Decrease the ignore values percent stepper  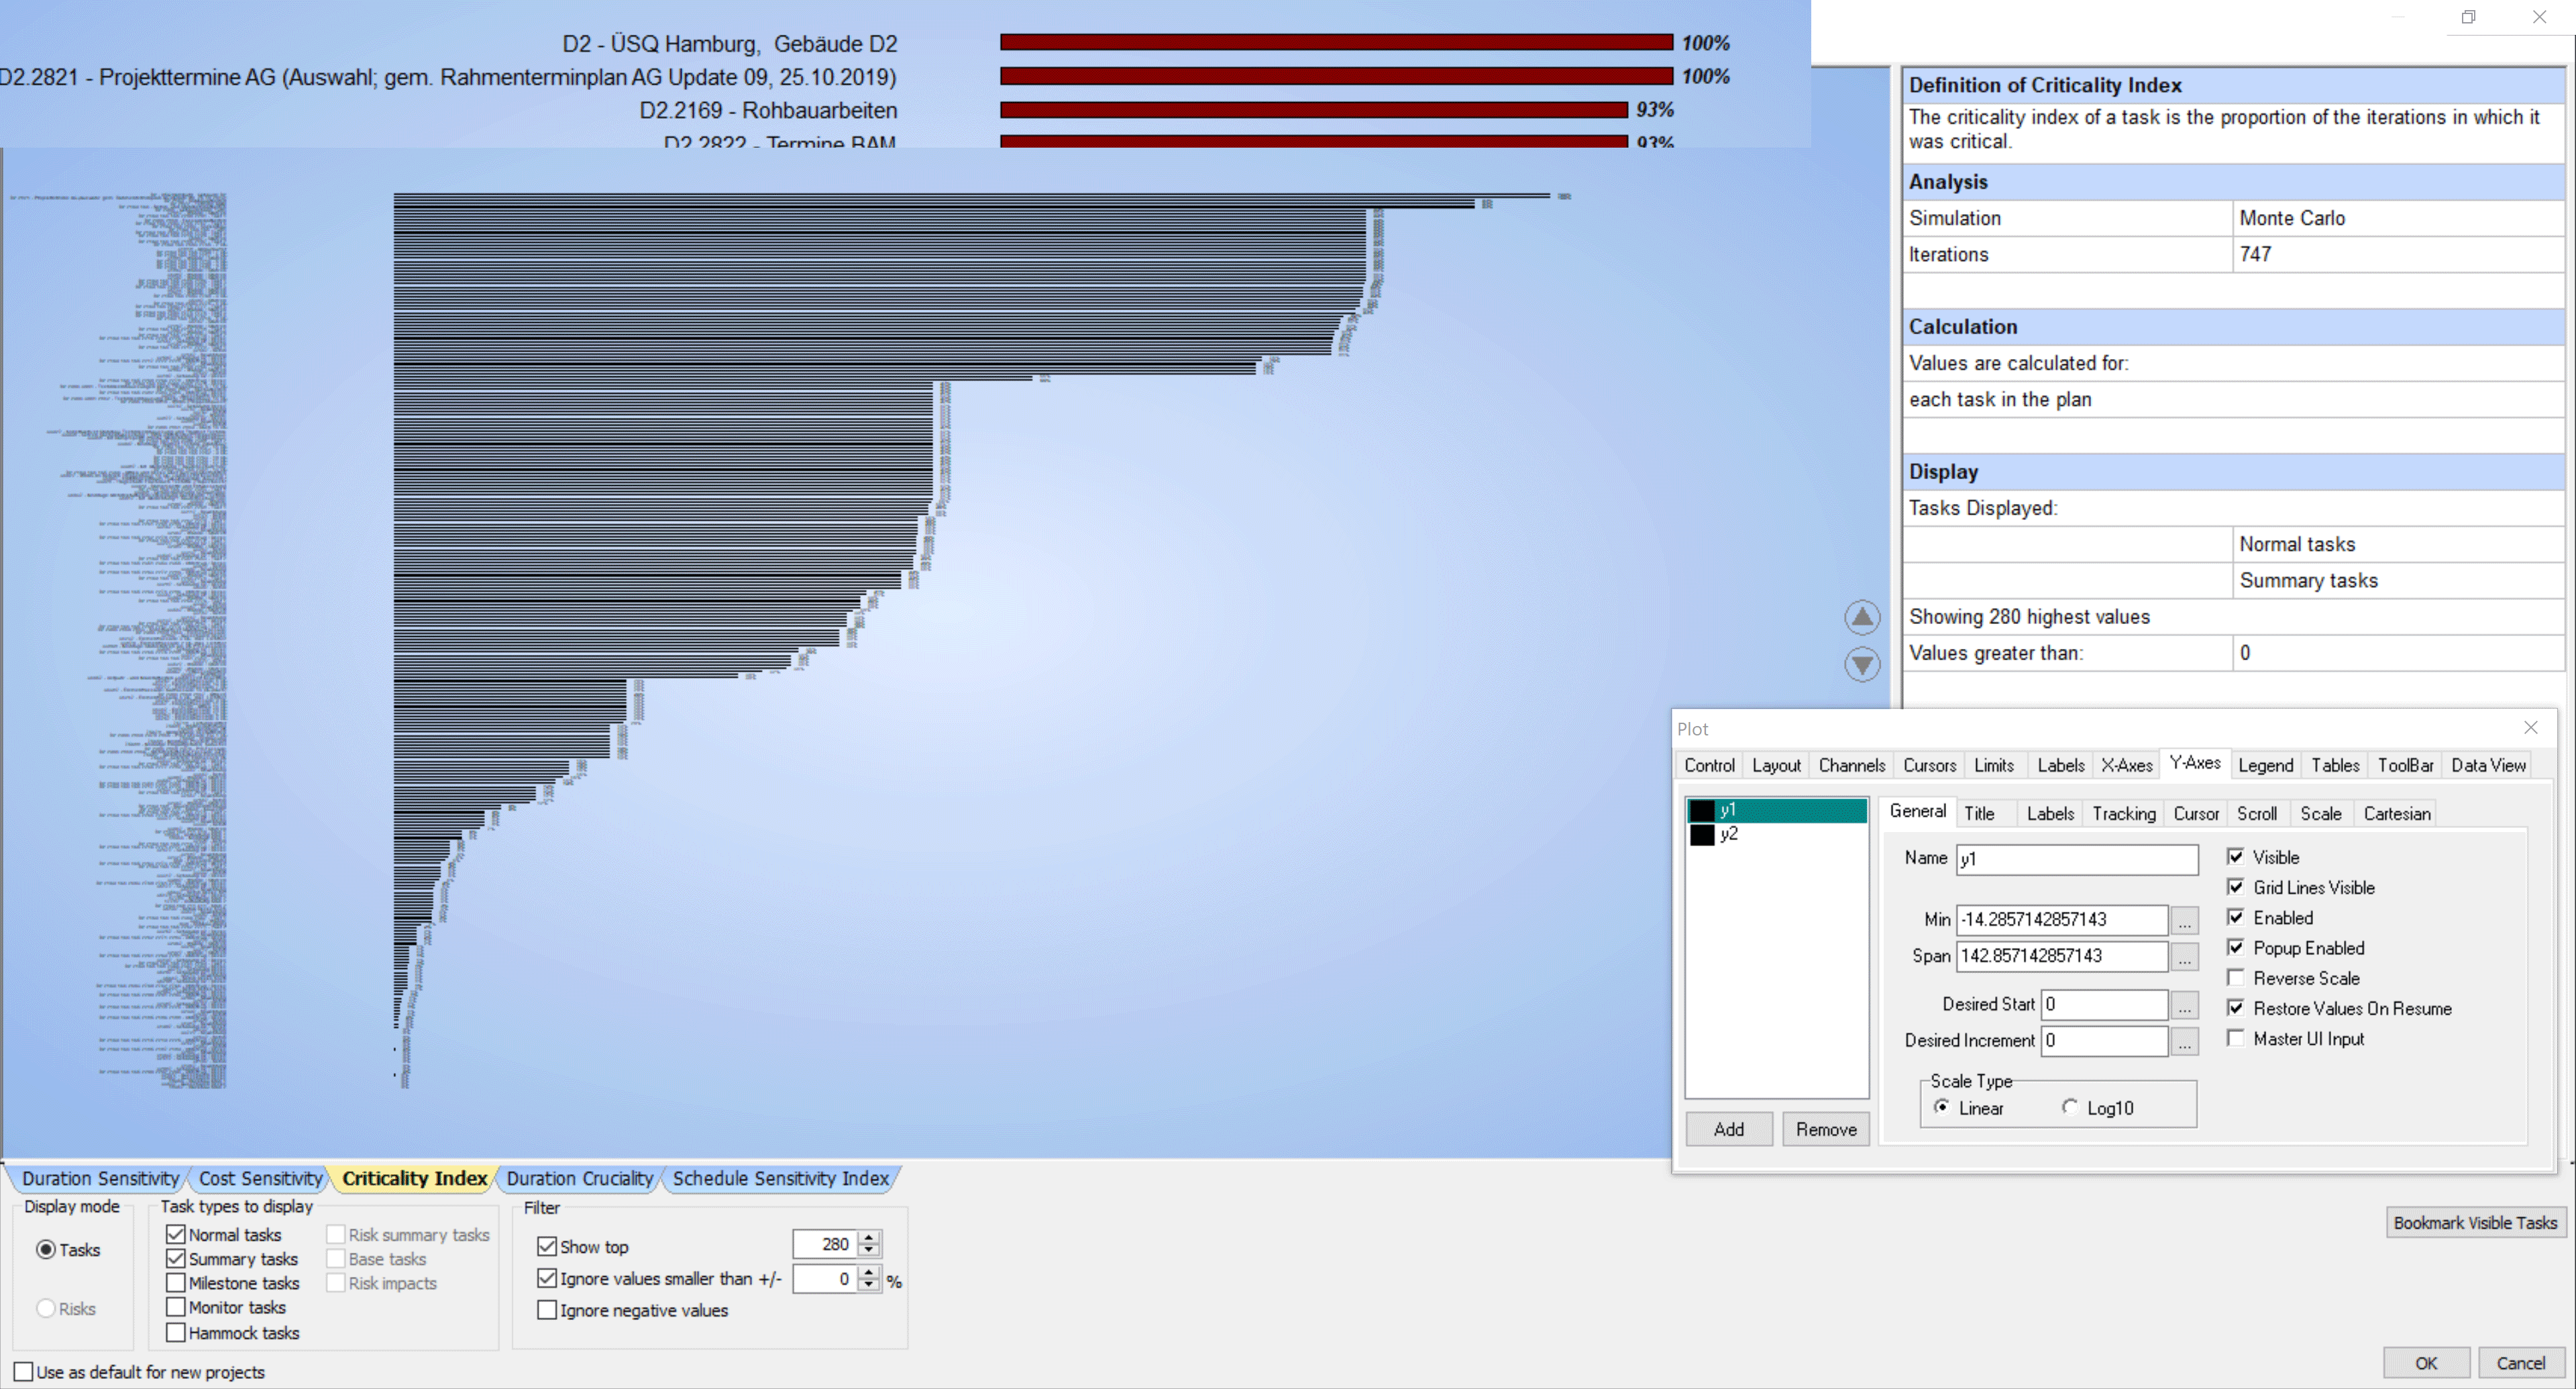(x=869, y=1285)
